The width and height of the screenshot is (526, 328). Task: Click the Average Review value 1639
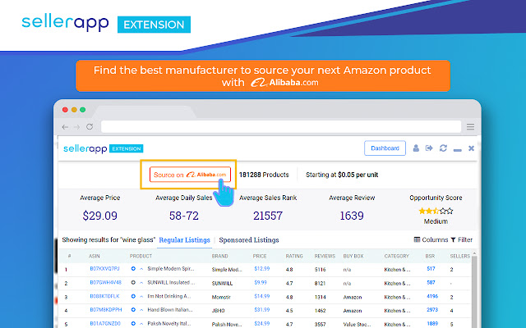tap(352, 216)
